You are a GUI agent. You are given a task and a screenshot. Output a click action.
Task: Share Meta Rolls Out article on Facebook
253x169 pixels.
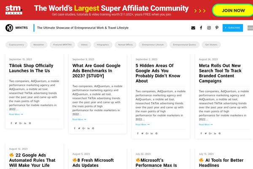pyautogui.click(x=201, y=134)
